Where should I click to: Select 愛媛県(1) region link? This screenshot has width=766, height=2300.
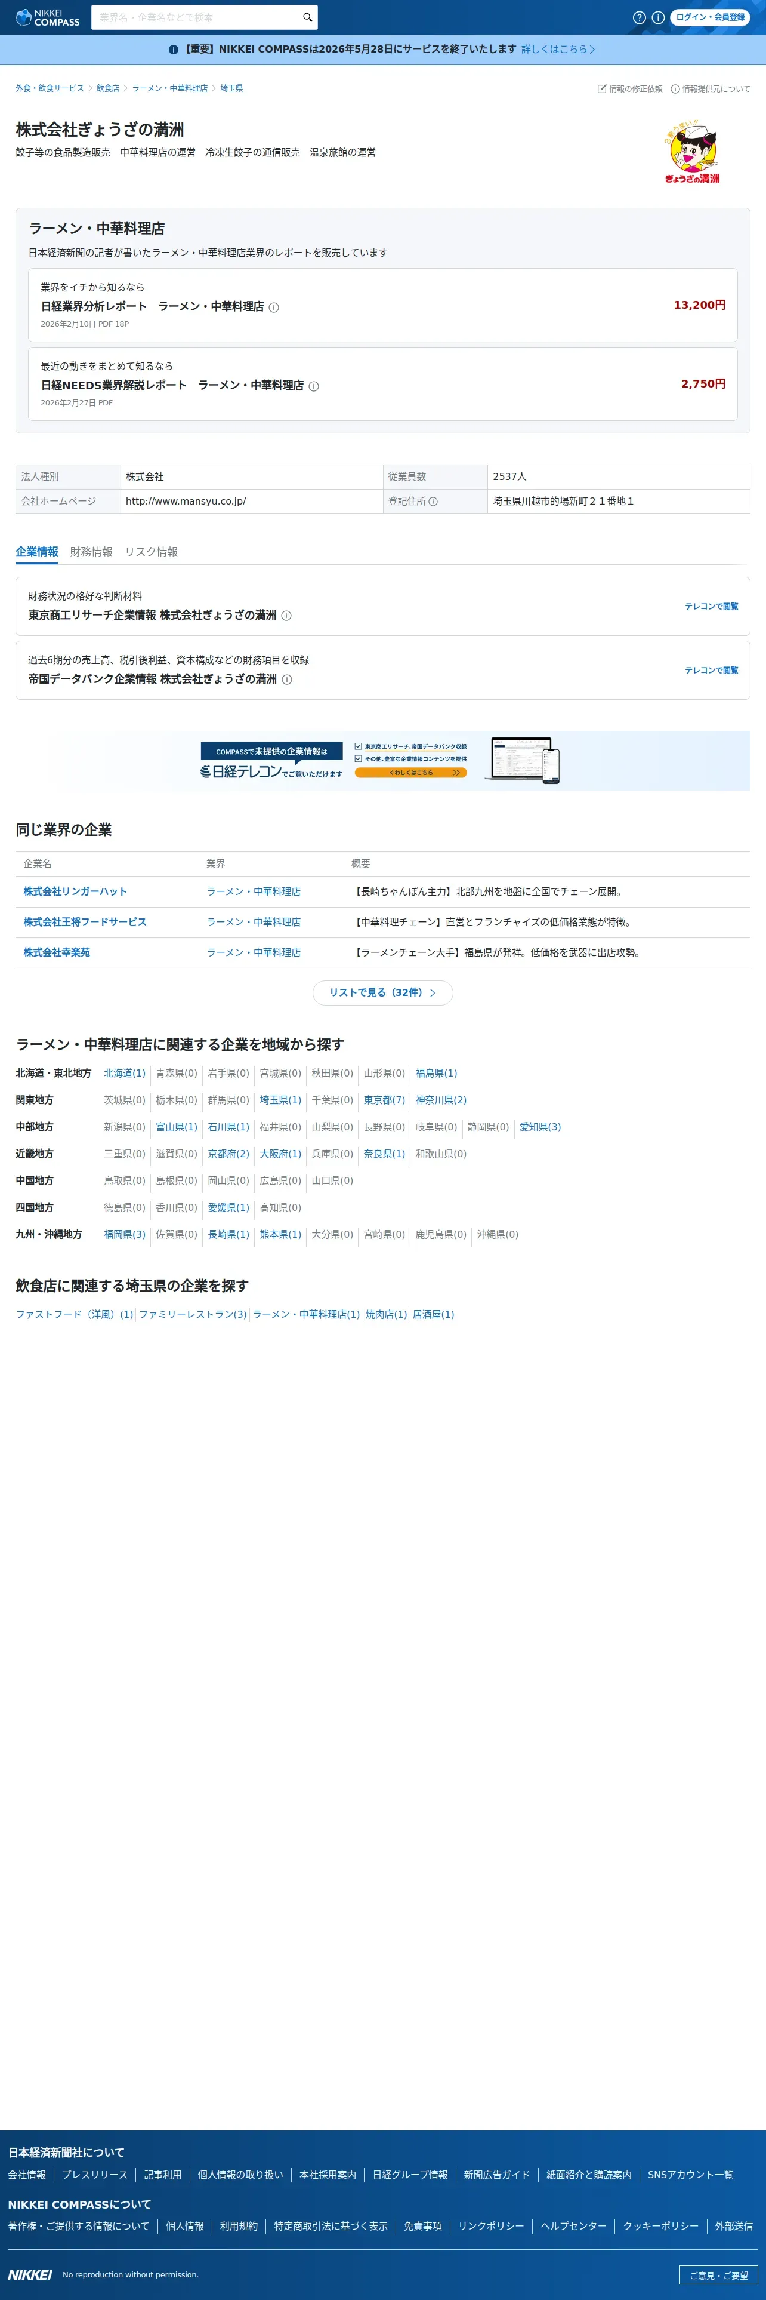[x=228, y=1207]
